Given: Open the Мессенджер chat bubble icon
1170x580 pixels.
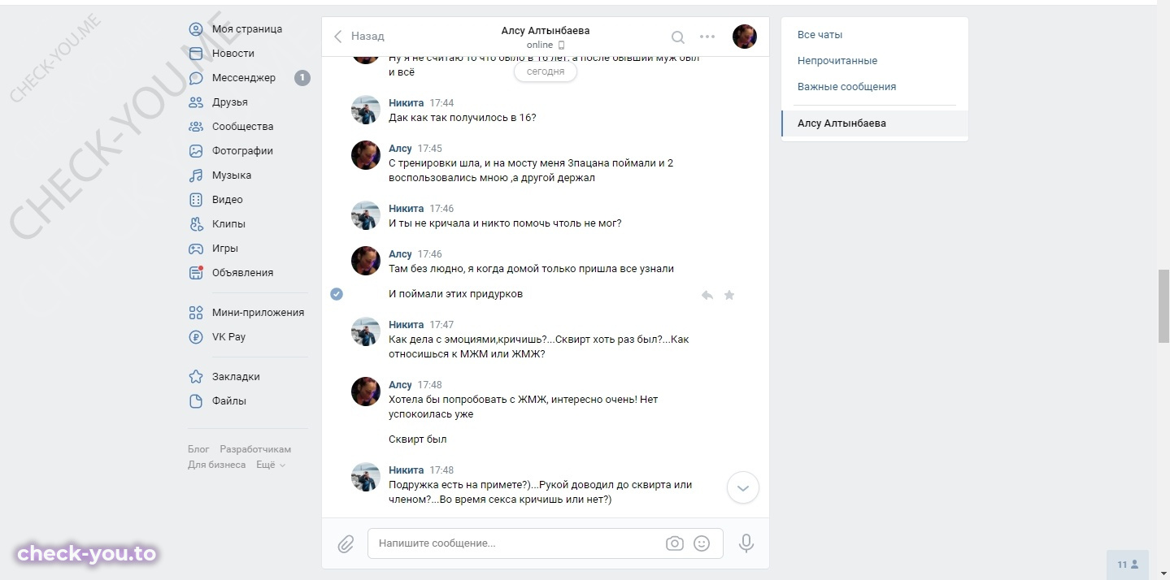Looking at the screenshot, I should click(196, 78).
